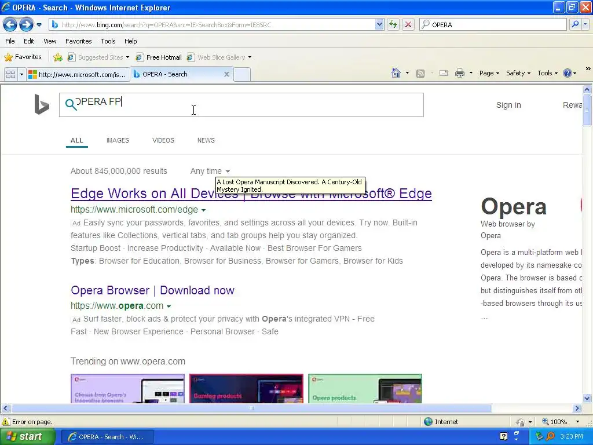593x445 pixels.
Task: Click the Refresh page icon
Action: 393,24
